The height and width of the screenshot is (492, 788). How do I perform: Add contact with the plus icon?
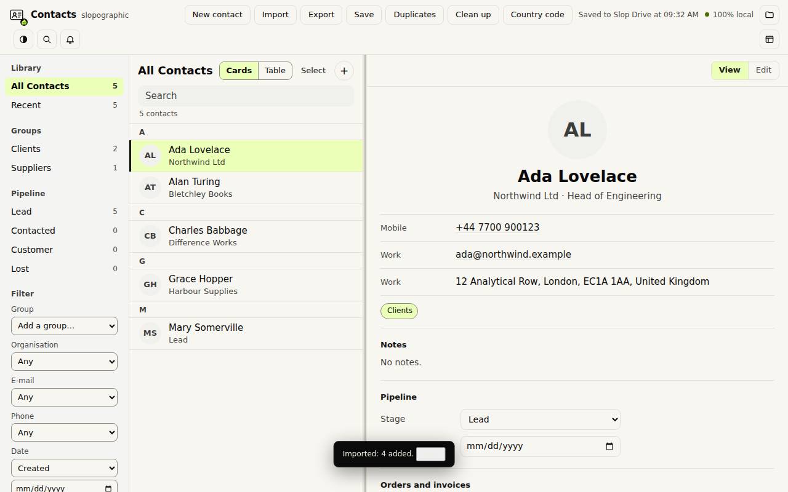(x=344, y=71)
